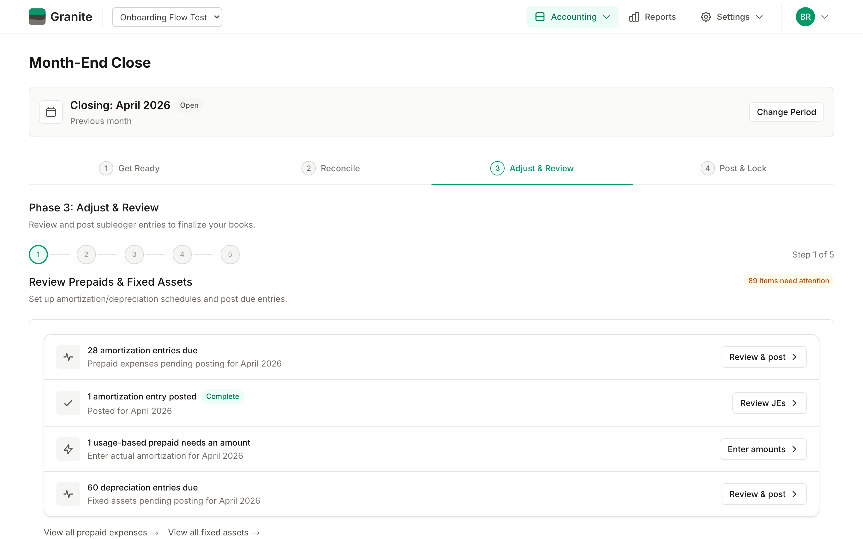Click the 'Posted for April 2026' text
The image size is (863, 539).
[x=130, y=411]
